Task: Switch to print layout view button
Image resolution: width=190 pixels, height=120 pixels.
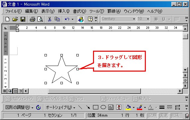Action: pos(15,91)
